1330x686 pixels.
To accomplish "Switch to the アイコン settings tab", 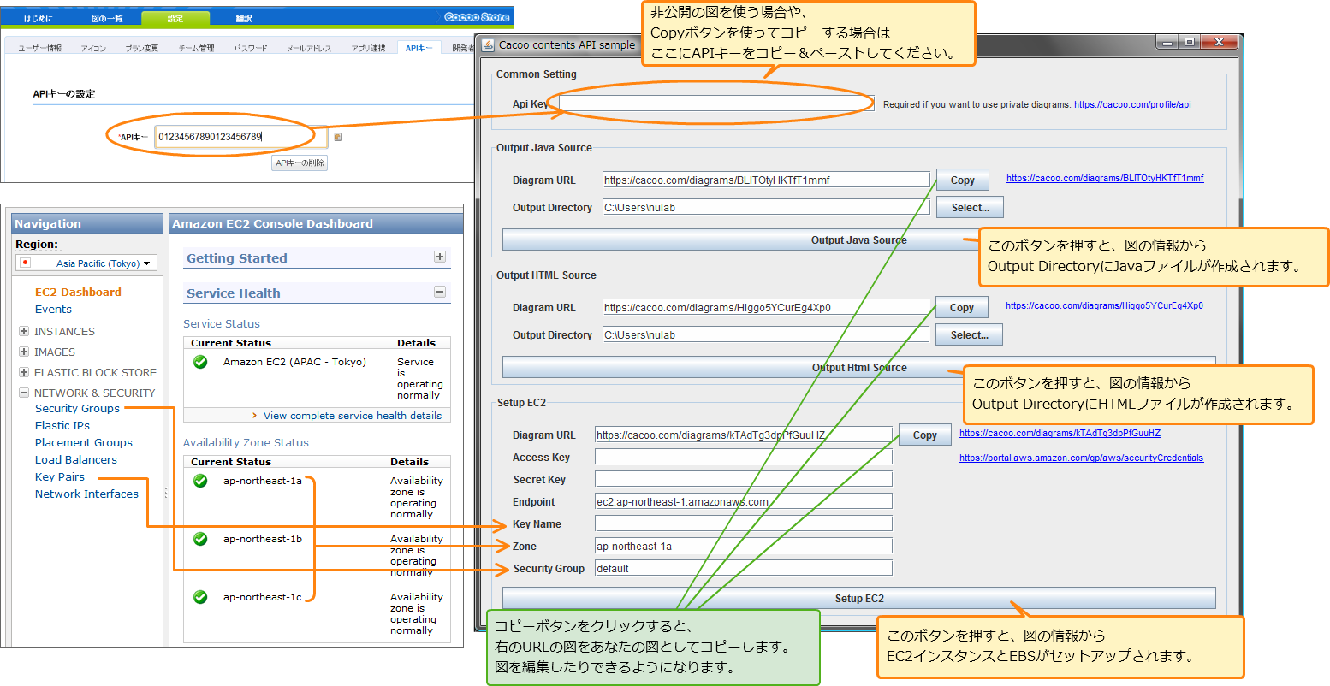I will point(93,48).
